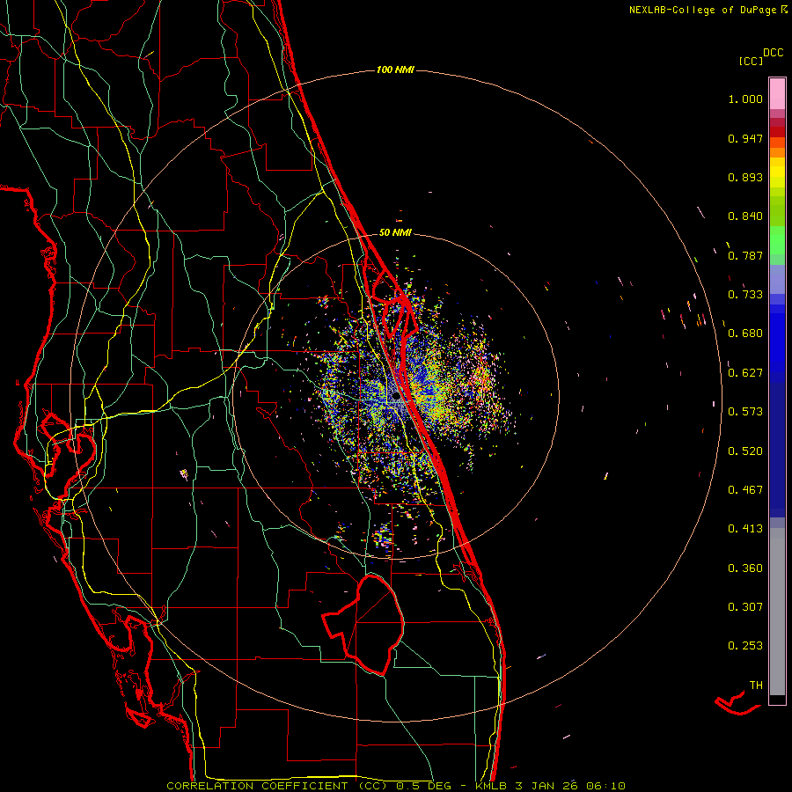
Task: Click the 50 NMI range ring label
Action: pyautogui.click(x=395, y=233)
